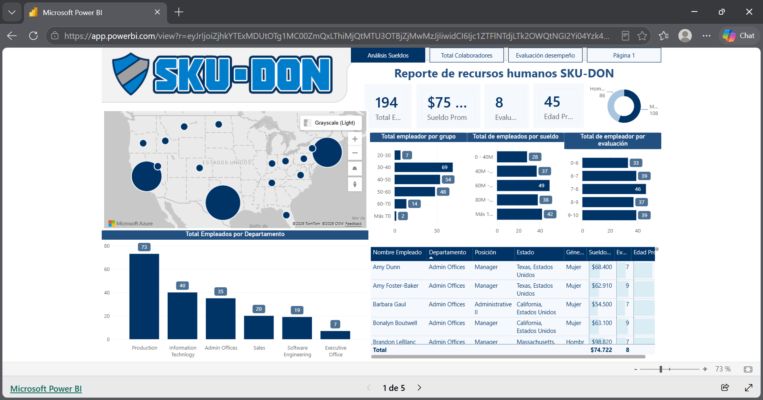Click the map compass rotation control
The width and height of the screenshot is (763, 400).
(x=355, y=184)
